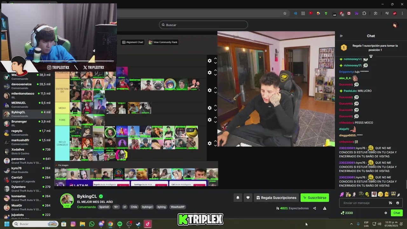Image resolution: width=407 pixels, height=229 pixels.
Task: Open the 7TV extension icon
Action: pyautogui.click(x=356, y=13)
